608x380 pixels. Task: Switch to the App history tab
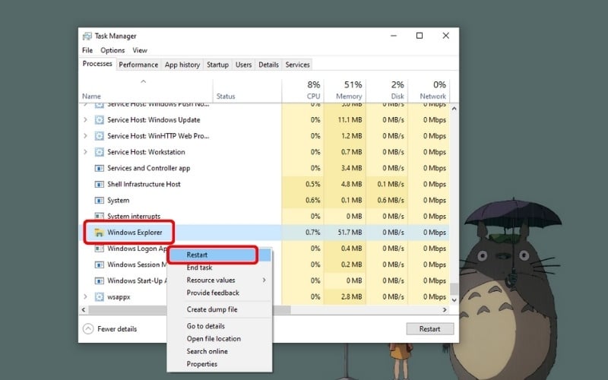182,65
